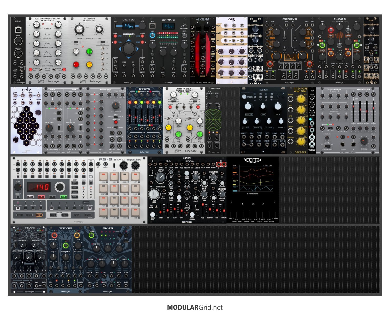This screenshot has height=313, width=390.
Task: Tap the RS-9 pad labeled 1/32
Action: click(x=135, y=212)
